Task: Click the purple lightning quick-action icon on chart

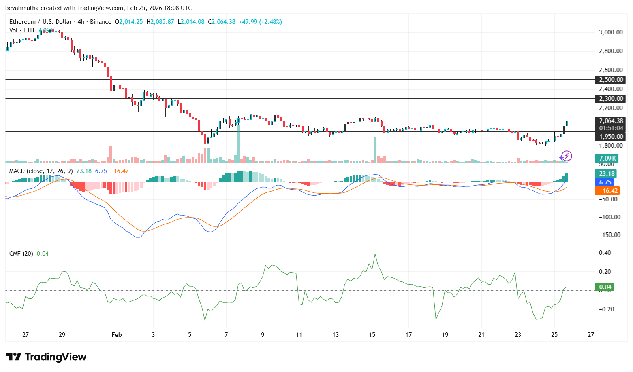Action: pos(567,156)
